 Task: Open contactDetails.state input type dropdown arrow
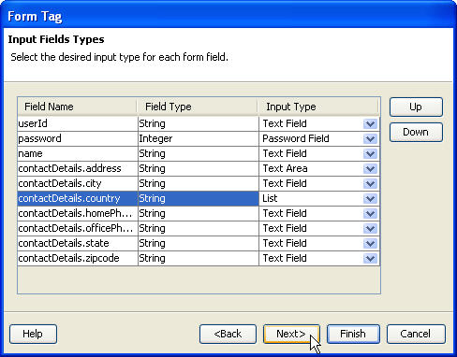pyautogui.click(x=370, y=244)
